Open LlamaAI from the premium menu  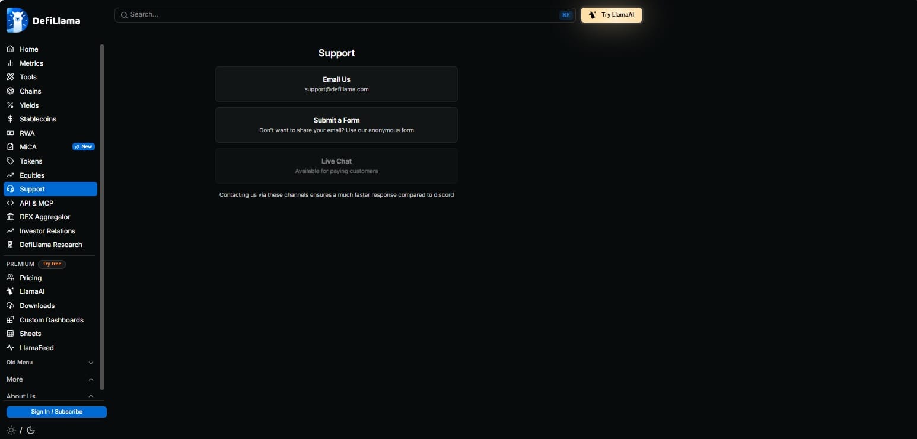click(x=50, y=291)
